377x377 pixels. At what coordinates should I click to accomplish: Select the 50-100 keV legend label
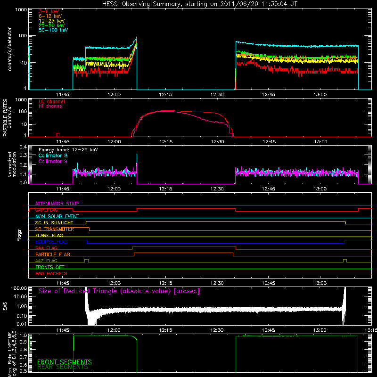[53, 30]
